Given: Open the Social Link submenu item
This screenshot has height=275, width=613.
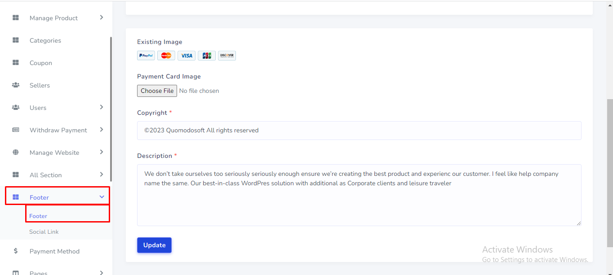Looking at the screenshot, I should (44, 232).
